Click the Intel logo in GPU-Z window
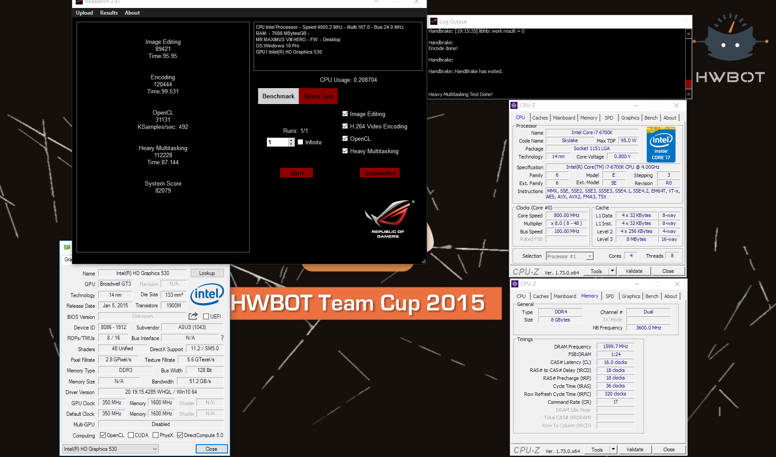Image resolution: width=776 pixels, height=457 pixels. pos(207,294)
